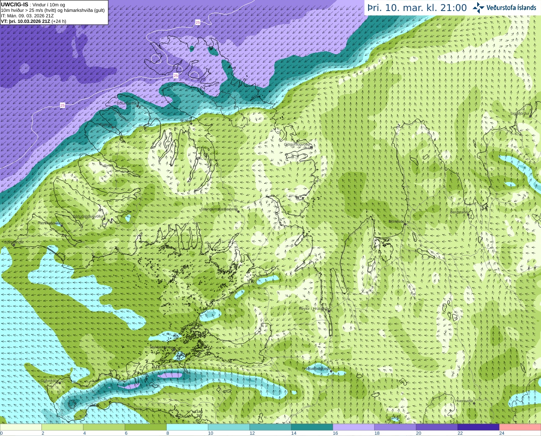This screenshot has width=541, height=436.
Task: Click the '16' value on the legend scale
Action: [x=335, y=433]
